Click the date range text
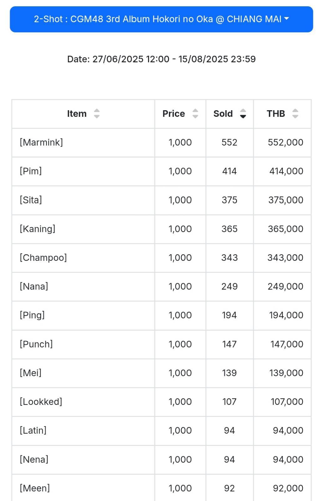This screenshot has width=323, height=501. click(161, 59)
